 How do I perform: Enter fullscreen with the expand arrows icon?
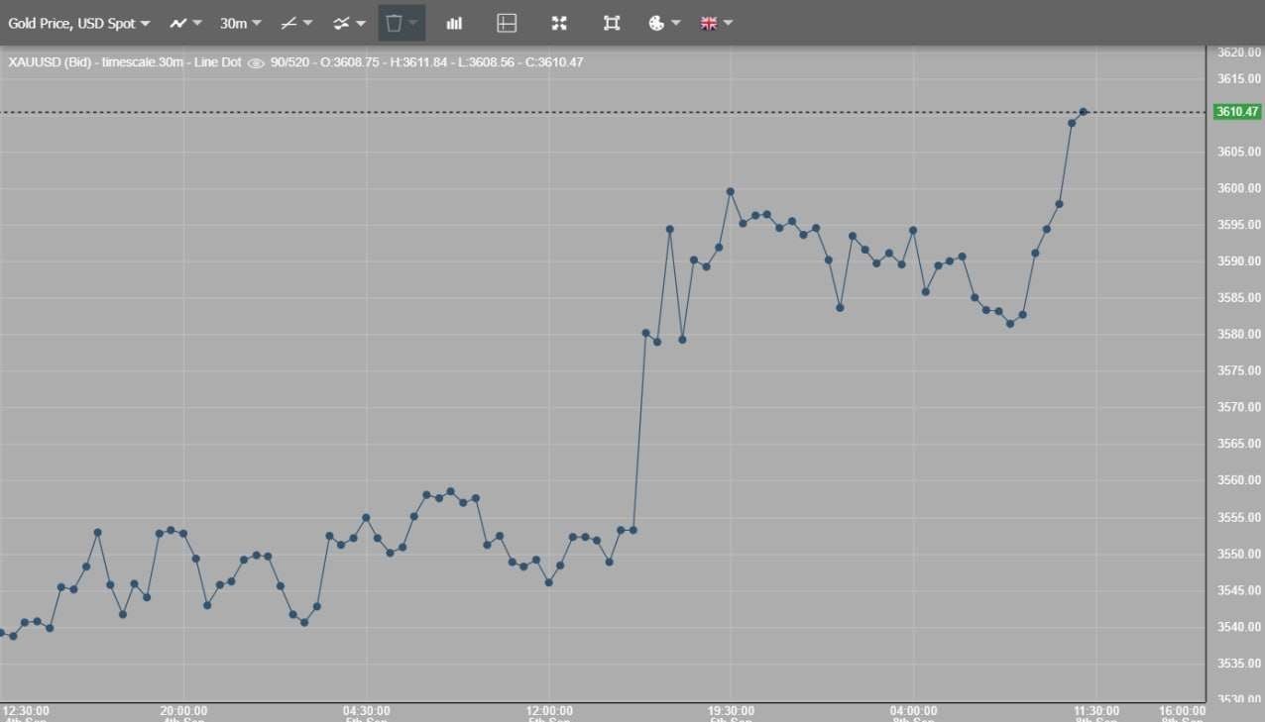tap(559, 23)
